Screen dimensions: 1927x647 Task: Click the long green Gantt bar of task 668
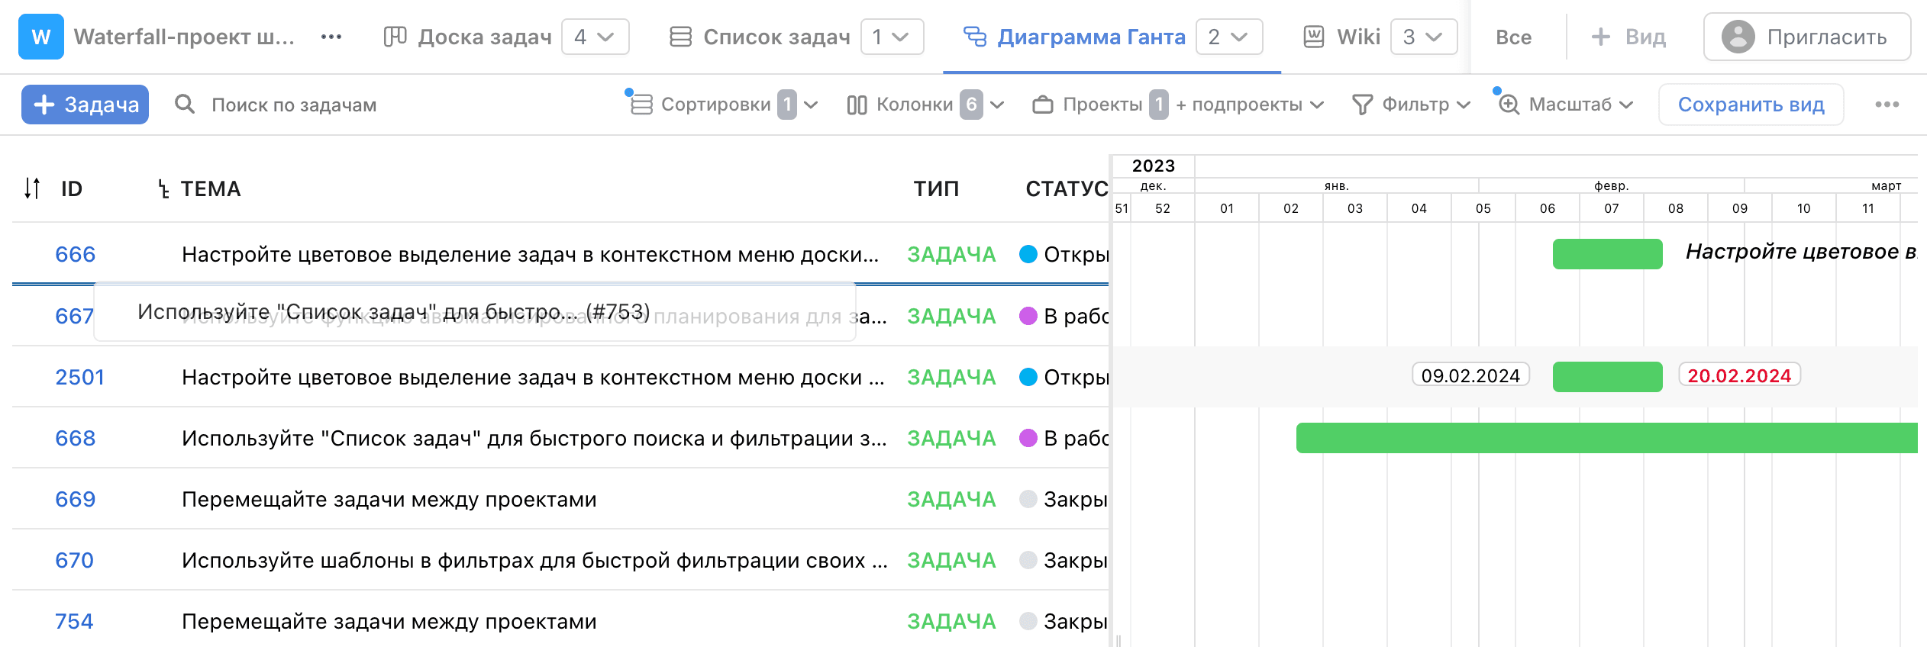1606,438
